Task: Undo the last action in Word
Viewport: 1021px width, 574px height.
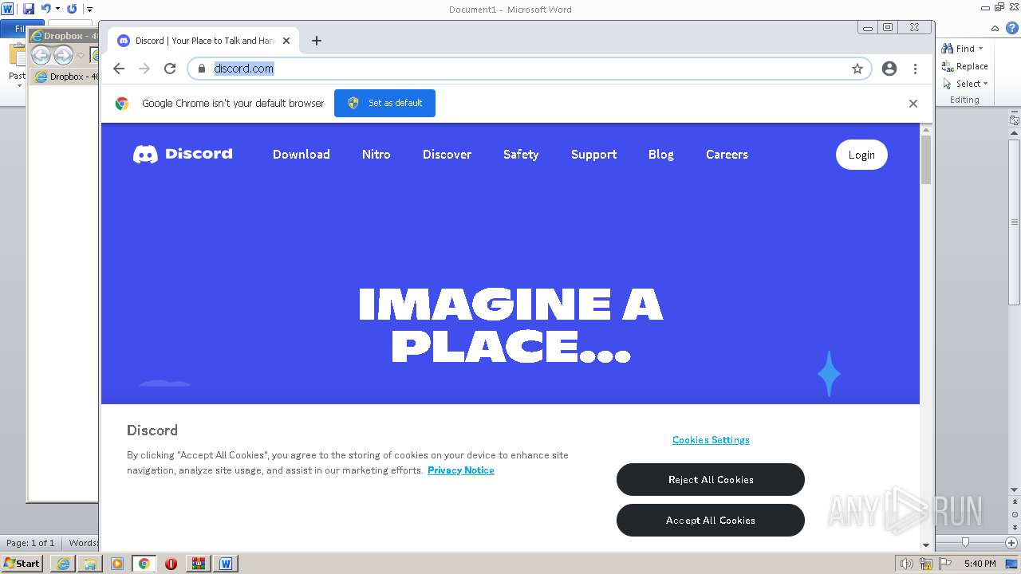Action: pos(45,9)
